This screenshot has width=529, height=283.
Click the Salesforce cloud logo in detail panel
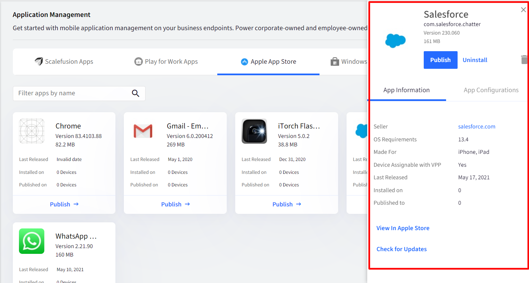click(395, 41)
